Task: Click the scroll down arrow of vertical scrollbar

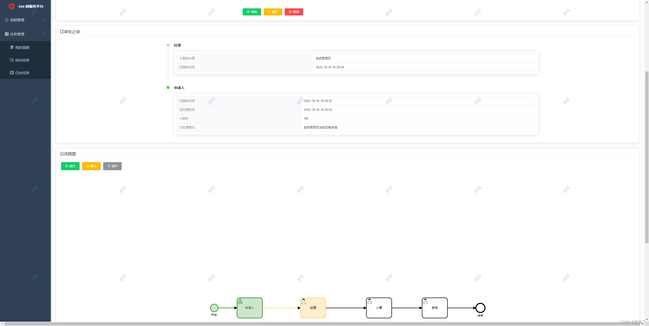Action: [647, 320]
